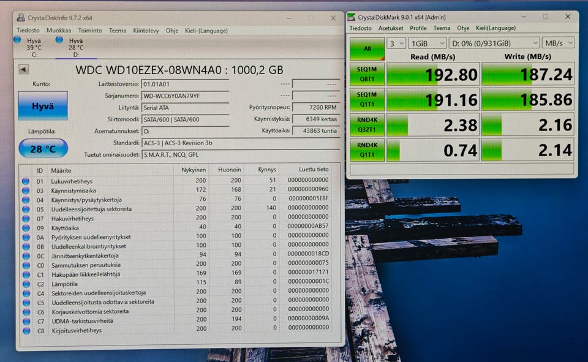Start the RND4K Q32T1 test

click(x=366, y=125)
